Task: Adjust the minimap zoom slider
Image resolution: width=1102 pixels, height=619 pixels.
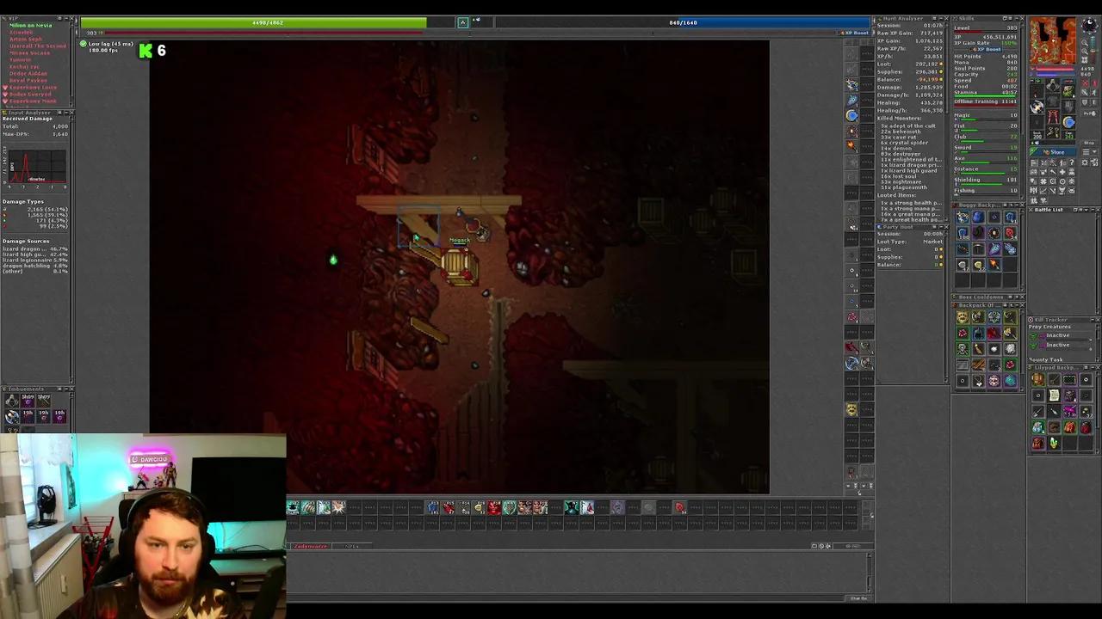Action: [1095, 50]
